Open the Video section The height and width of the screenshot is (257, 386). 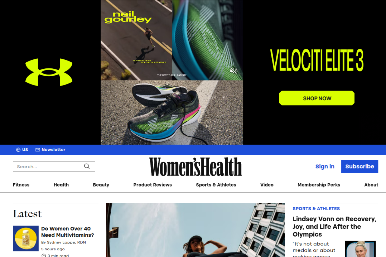tap(267, 185)
